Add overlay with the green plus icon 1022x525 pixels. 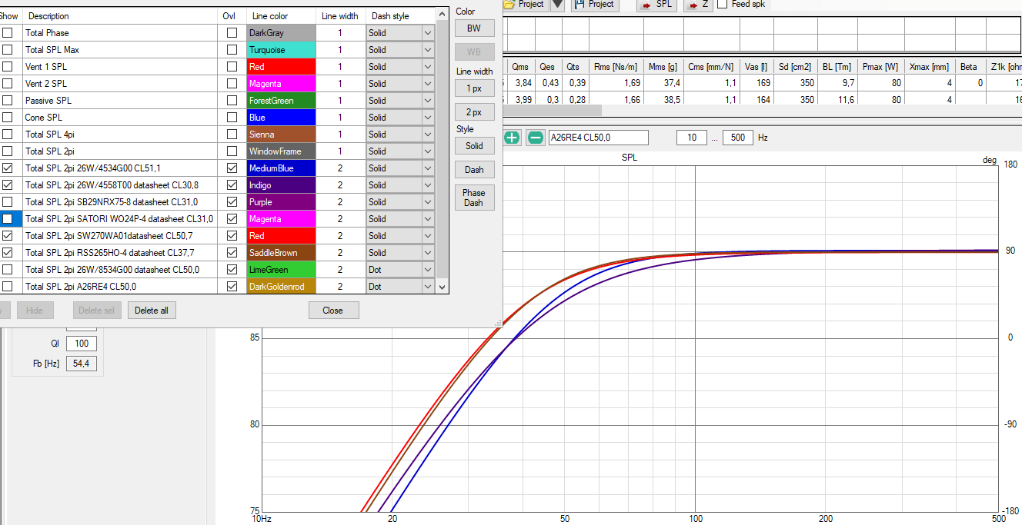pos(512,138)
